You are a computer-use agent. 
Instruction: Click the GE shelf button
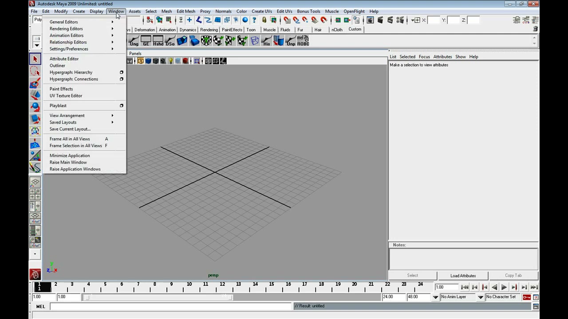(x=146, y=41)
